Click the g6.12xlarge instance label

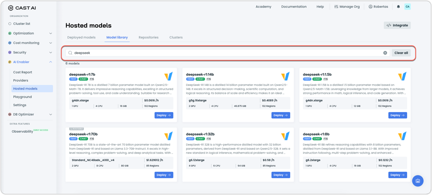197,160
